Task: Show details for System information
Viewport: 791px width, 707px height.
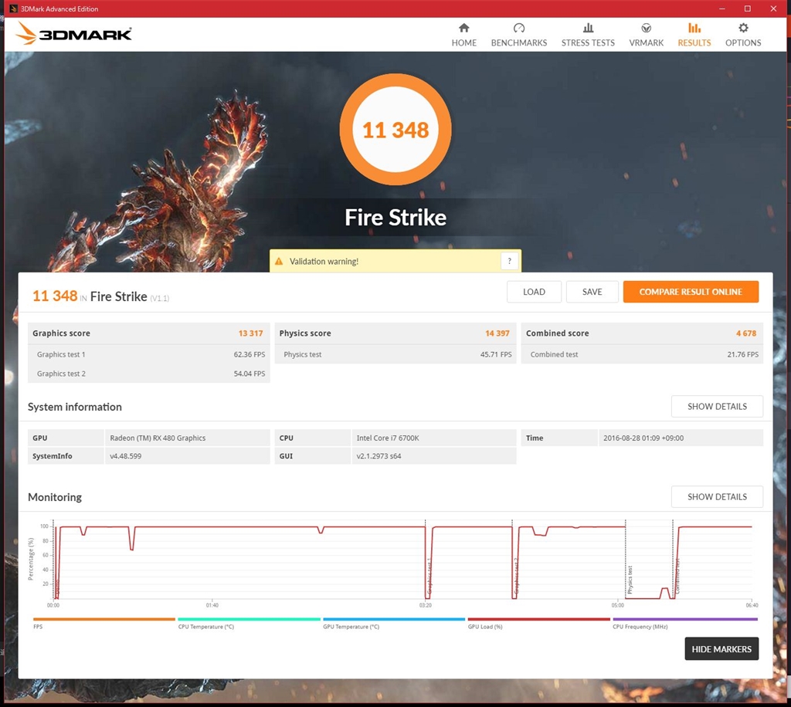Action: click(717, 406)
